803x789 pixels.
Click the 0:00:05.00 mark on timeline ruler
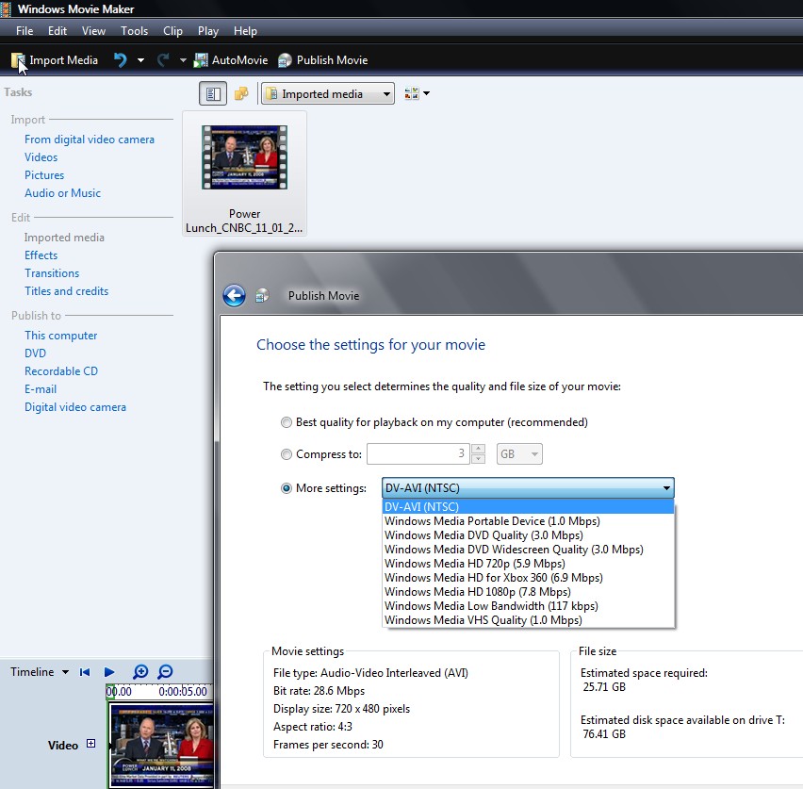183,692
